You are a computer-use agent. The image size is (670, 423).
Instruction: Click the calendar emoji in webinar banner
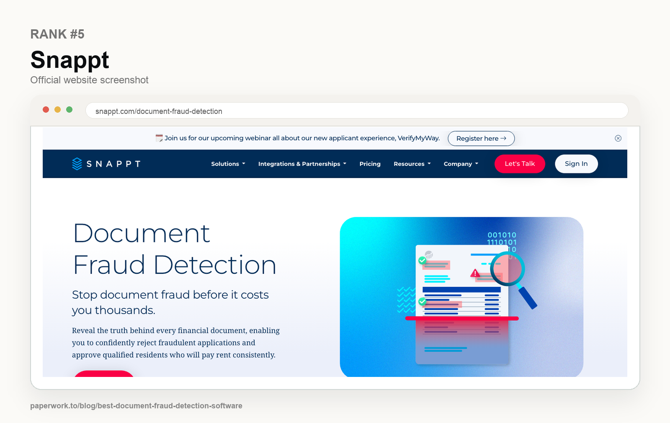pyautogui.click(x=159, y=138)
